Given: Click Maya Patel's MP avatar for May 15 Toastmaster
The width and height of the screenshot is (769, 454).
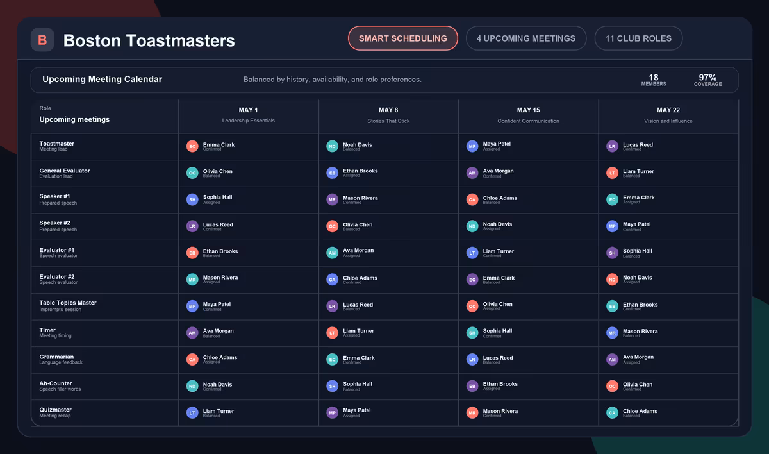Looking at the screenshot, I should click(472, 146).
